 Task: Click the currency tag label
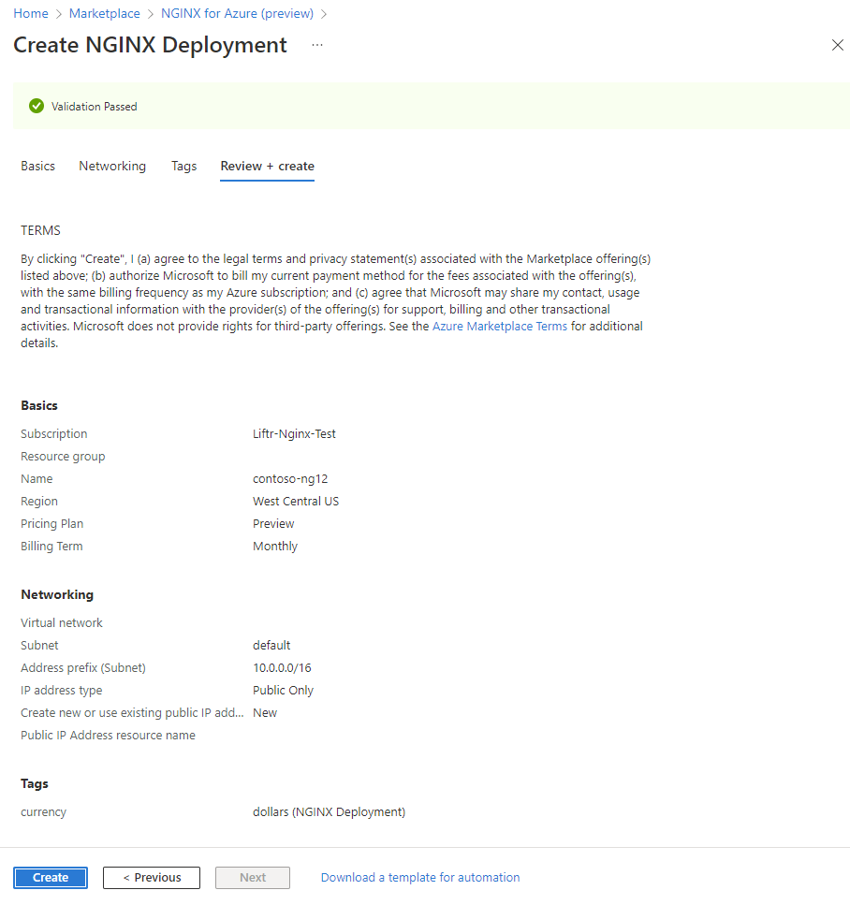[x=43, y=812]
